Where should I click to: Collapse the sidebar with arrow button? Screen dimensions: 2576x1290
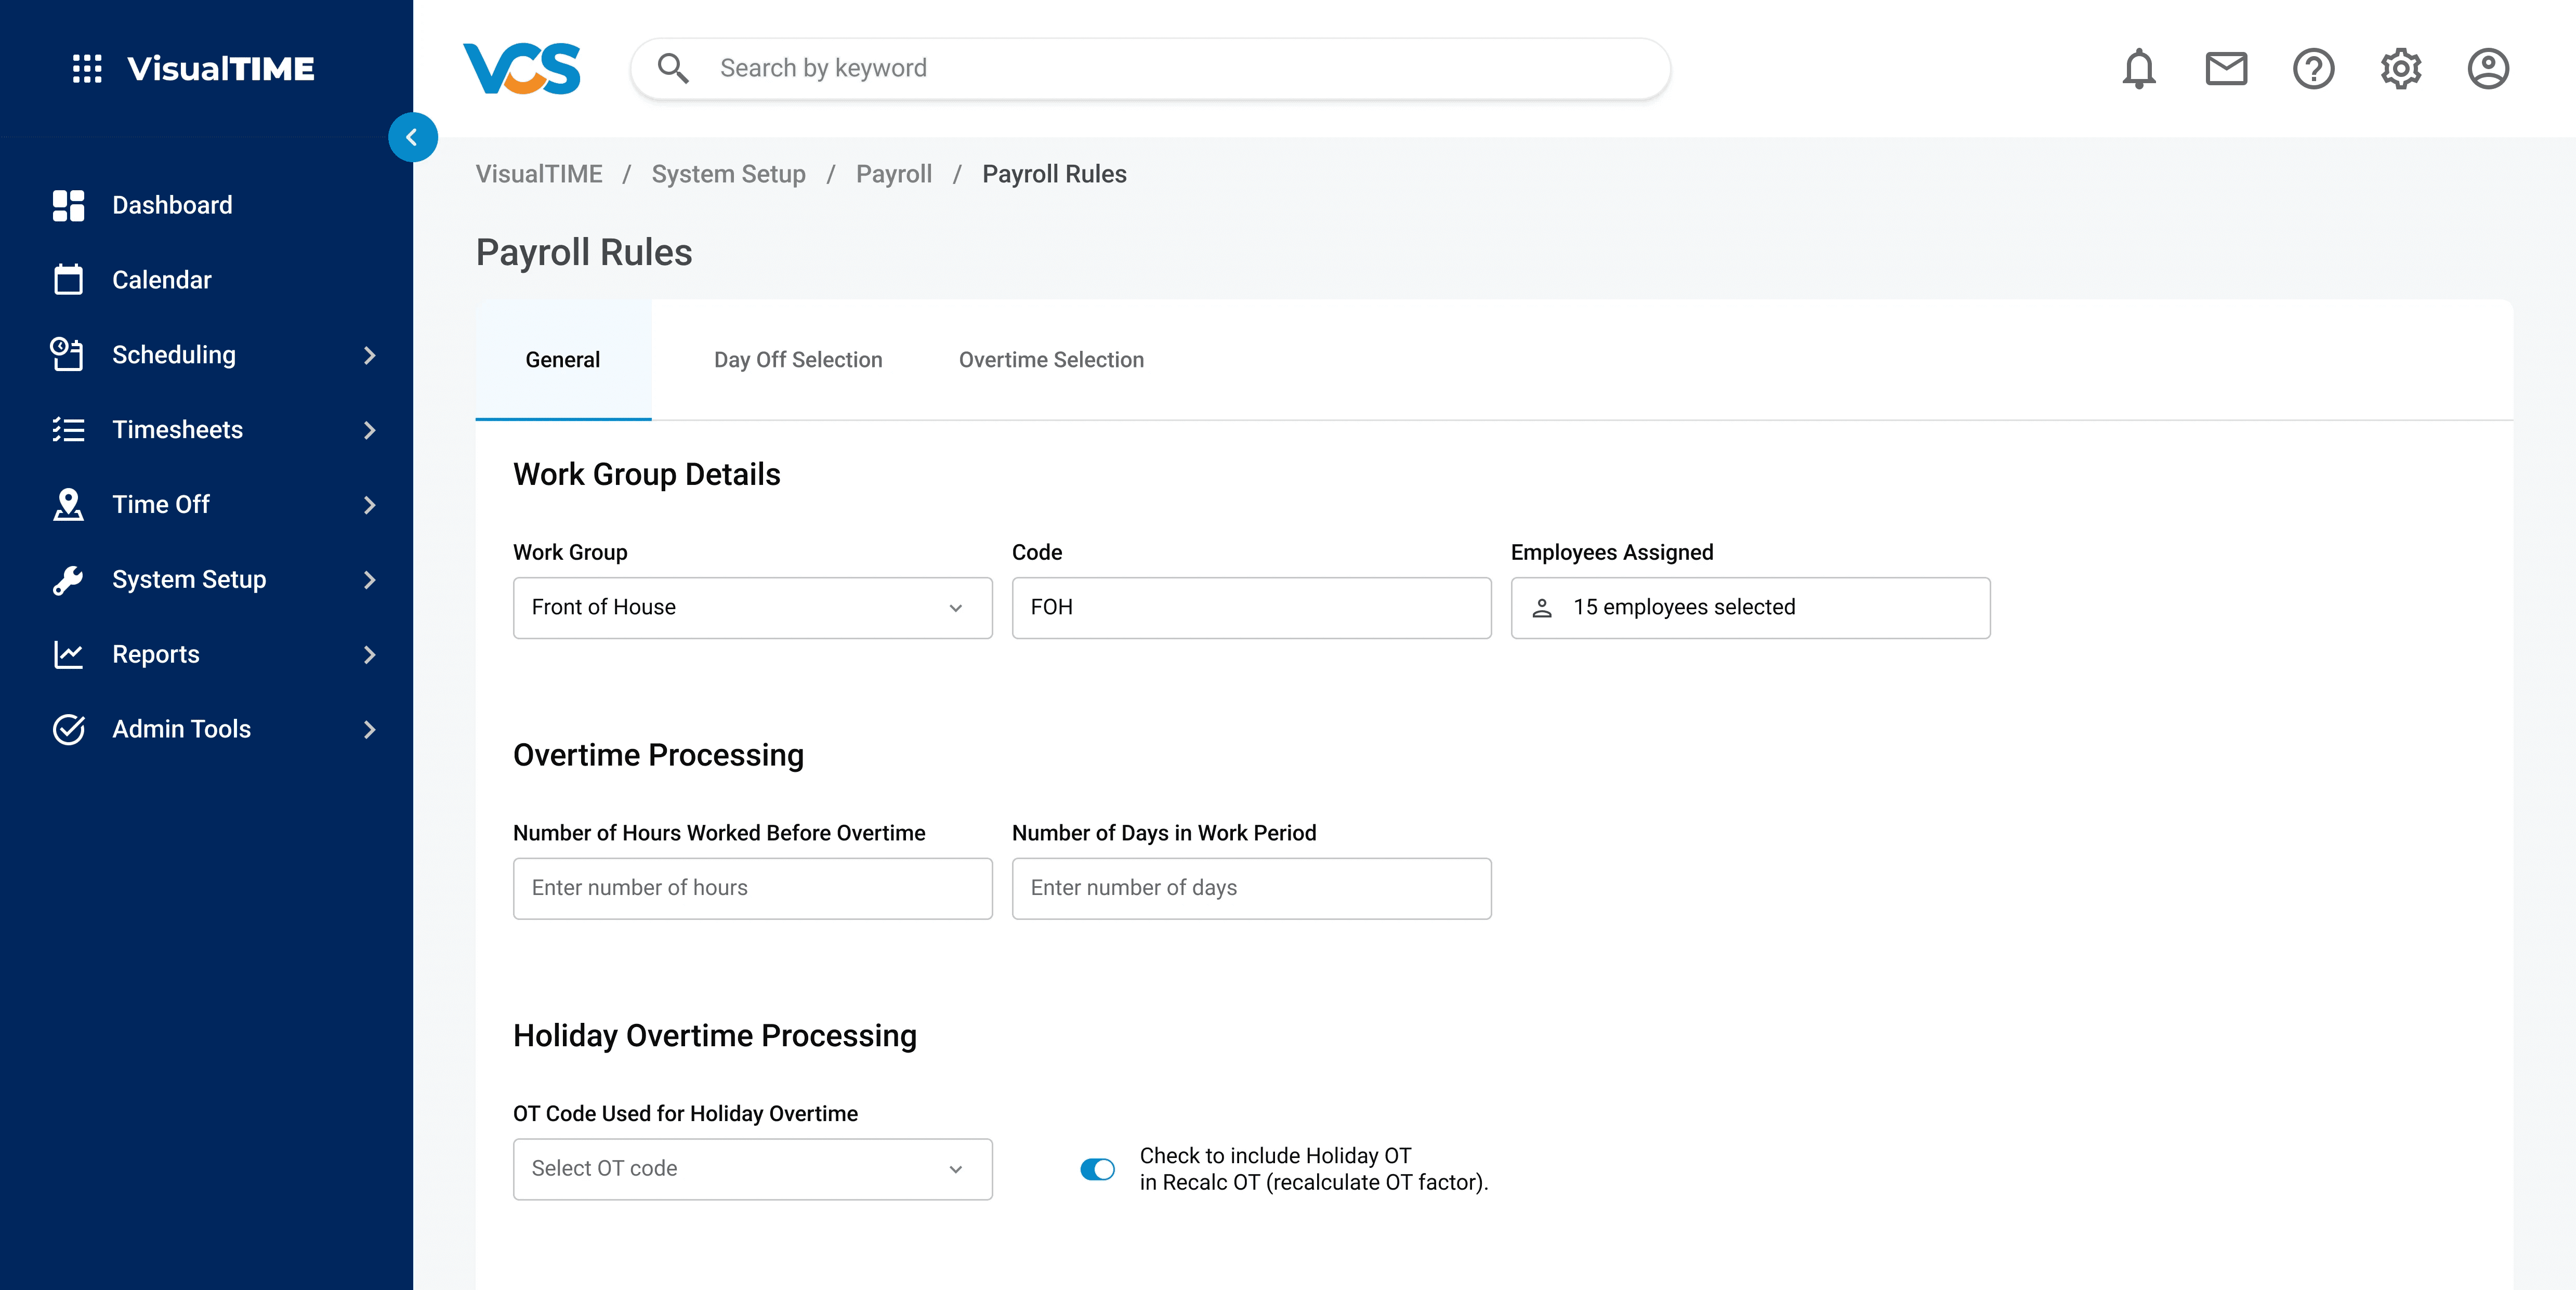[x=412, y=138]
